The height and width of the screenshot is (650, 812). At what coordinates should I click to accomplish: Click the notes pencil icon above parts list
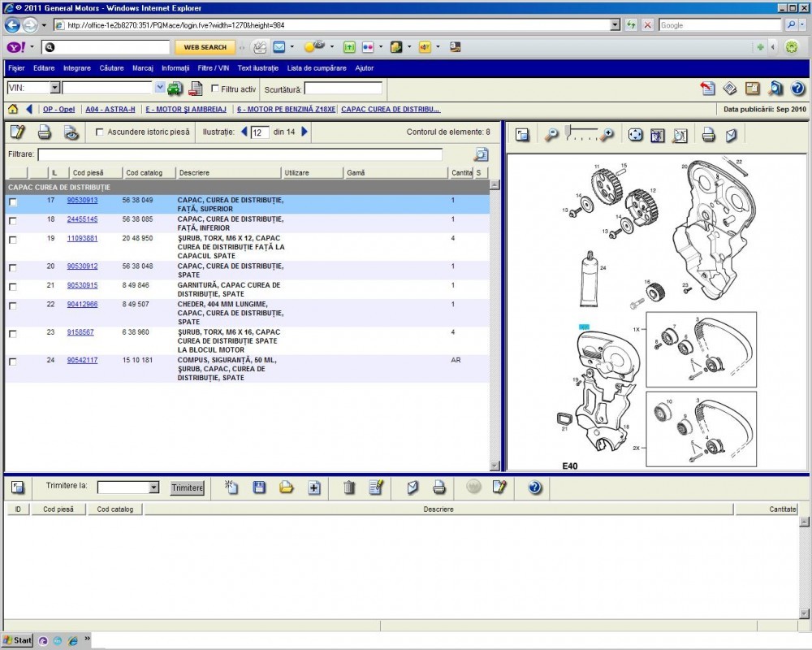[x=17, y=132]
